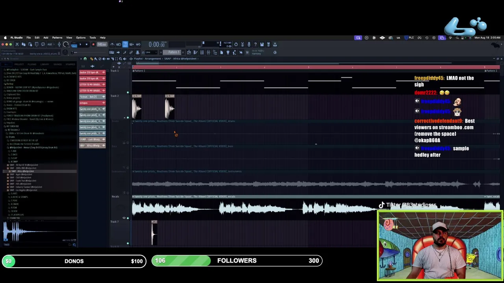This screenshot has height=283, width=504.
Task: Toggle the highlighted 3:2:1 countdown button
Action: click(x=125, y=44)
